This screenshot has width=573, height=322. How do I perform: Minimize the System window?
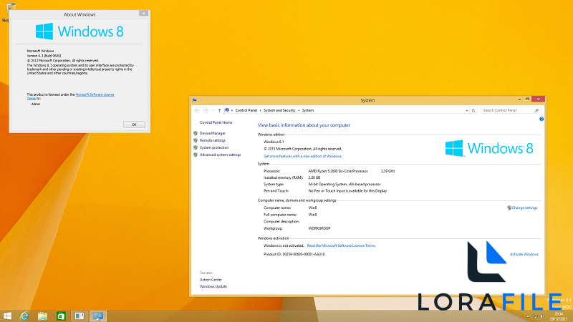(x=519, y=99)
